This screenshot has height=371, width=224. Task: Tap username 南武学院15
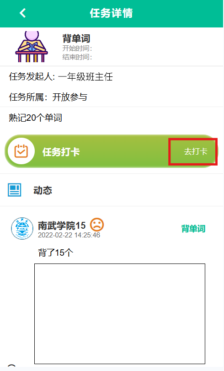(62, 225)
